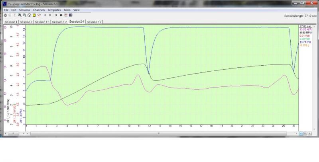Click the grayed-out stop square button
The height and width of the screenshot is (162, 319).
pos(50,15)
